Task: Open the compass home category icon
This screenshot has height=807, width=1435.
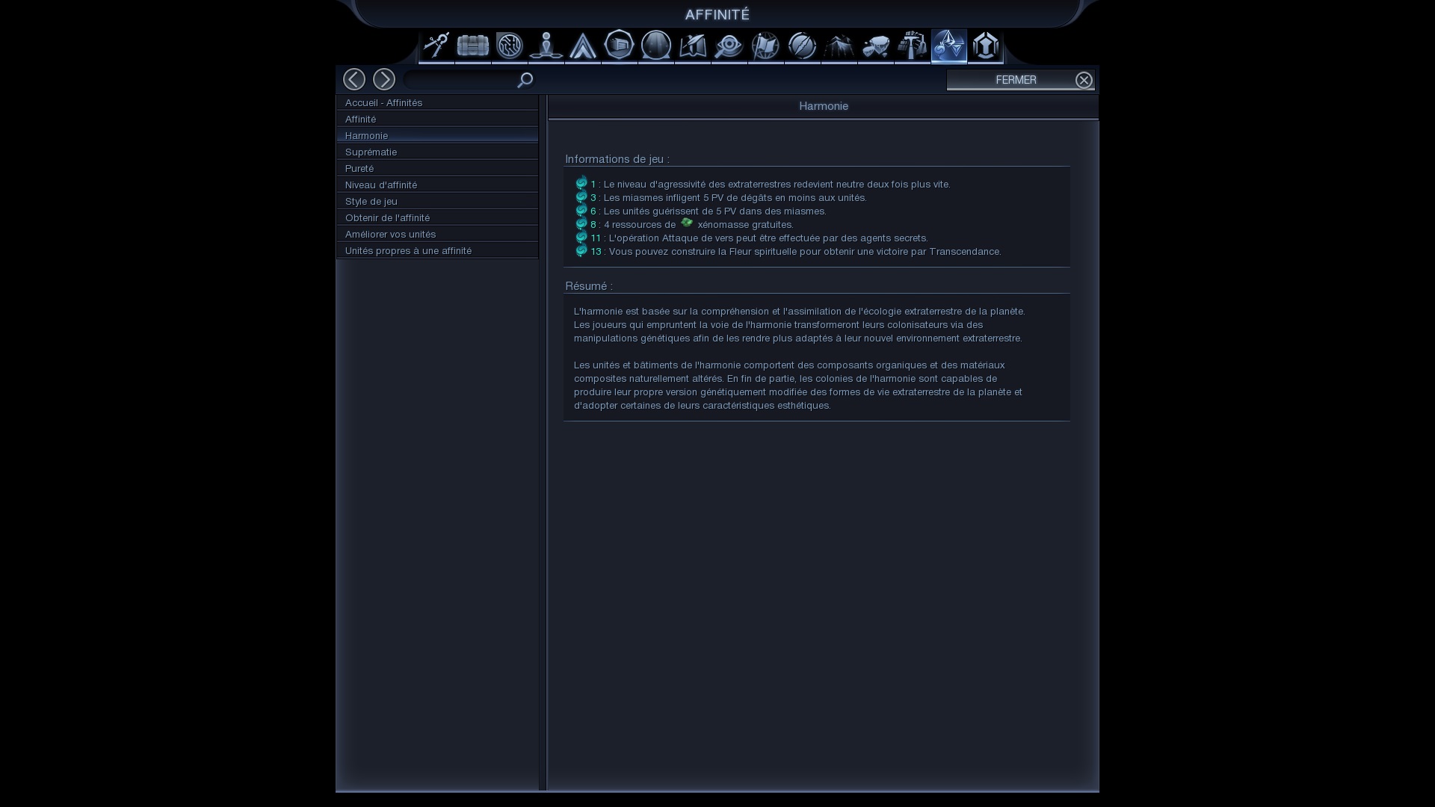Action: tap(436, 46)
